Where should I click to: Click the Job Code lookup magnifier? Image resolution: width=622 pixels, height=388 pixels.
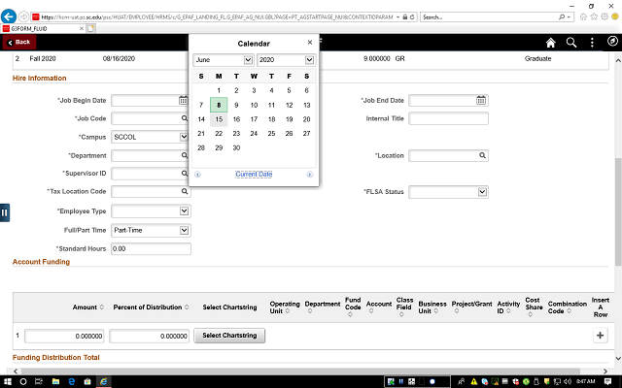185,118
